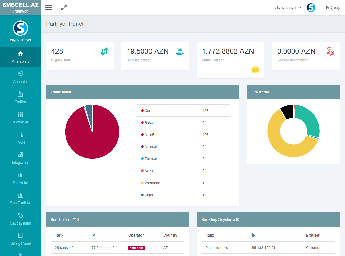Go to Xidmətlər grid icon

point(20,114)
